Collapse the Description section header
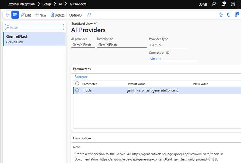The width and height of the screenshot is (241, 163). 82,138
